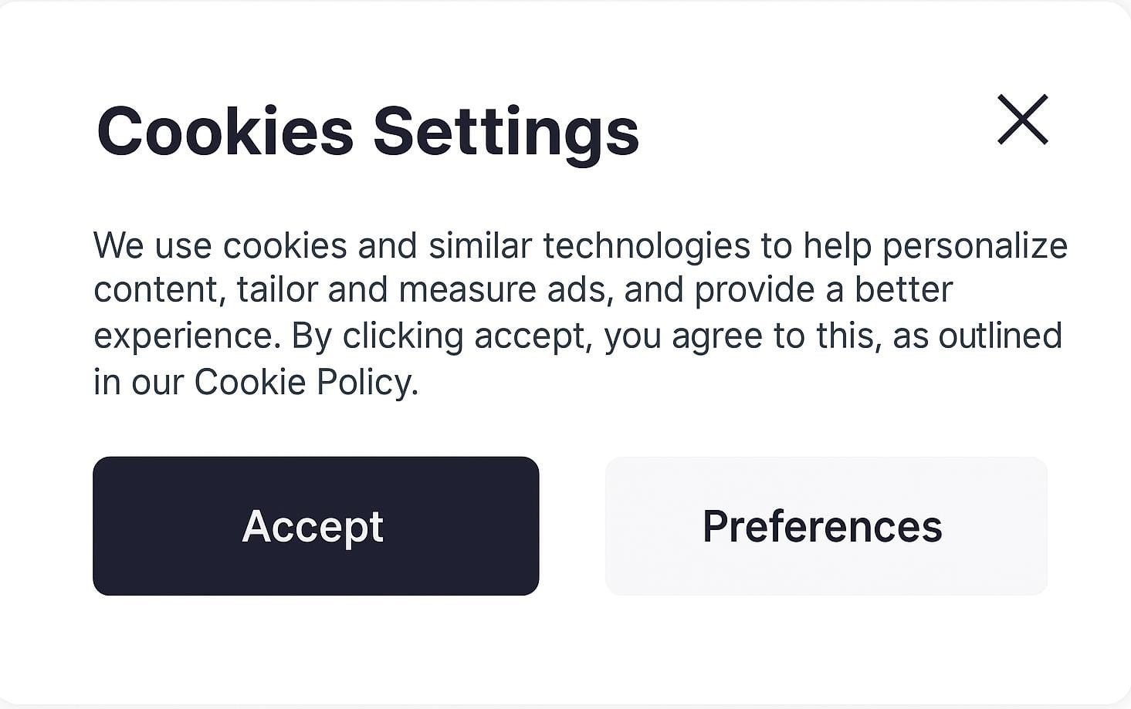Close the Cookies Settings dialog with X
The image size is (1131, 709).
[1022, 120]
